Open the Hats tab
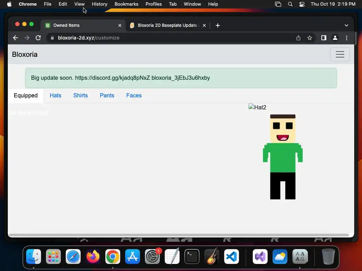Viewport: 362px width, 271px height. click(x=56, y=95)
